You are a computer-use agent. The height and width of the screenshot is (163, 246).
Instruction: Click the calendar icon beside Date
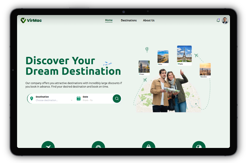(79, 98)
